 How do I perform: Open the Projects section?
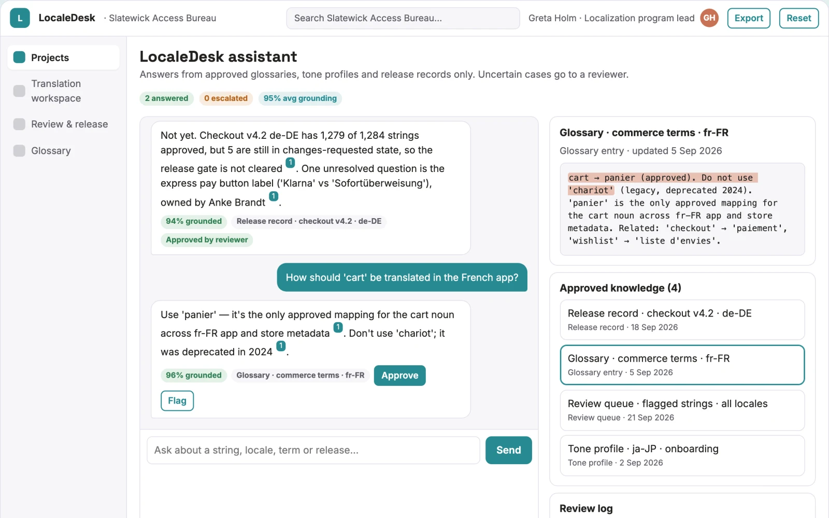pyautogui.click(x=63, y=57)
